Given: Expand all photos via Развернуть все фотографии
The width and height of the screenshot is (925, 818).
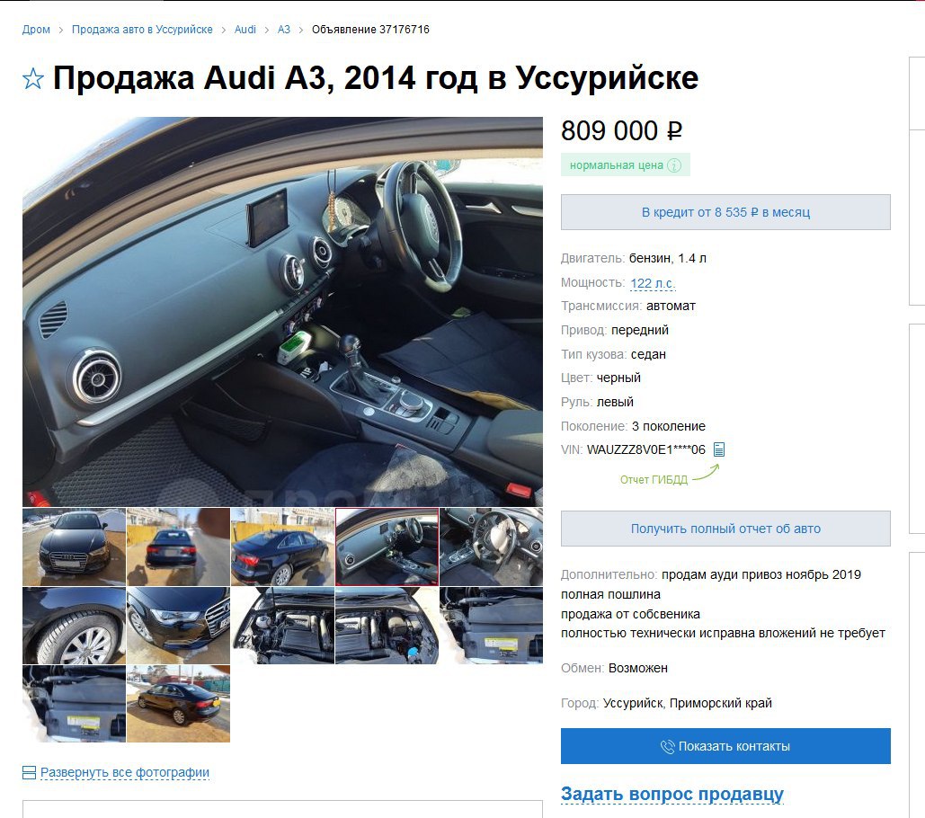Looking at the screenshot, I should pos(124,772).
